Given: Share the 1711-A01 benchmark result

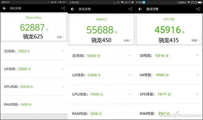Looking at the screenshot, I should [198, 9].
